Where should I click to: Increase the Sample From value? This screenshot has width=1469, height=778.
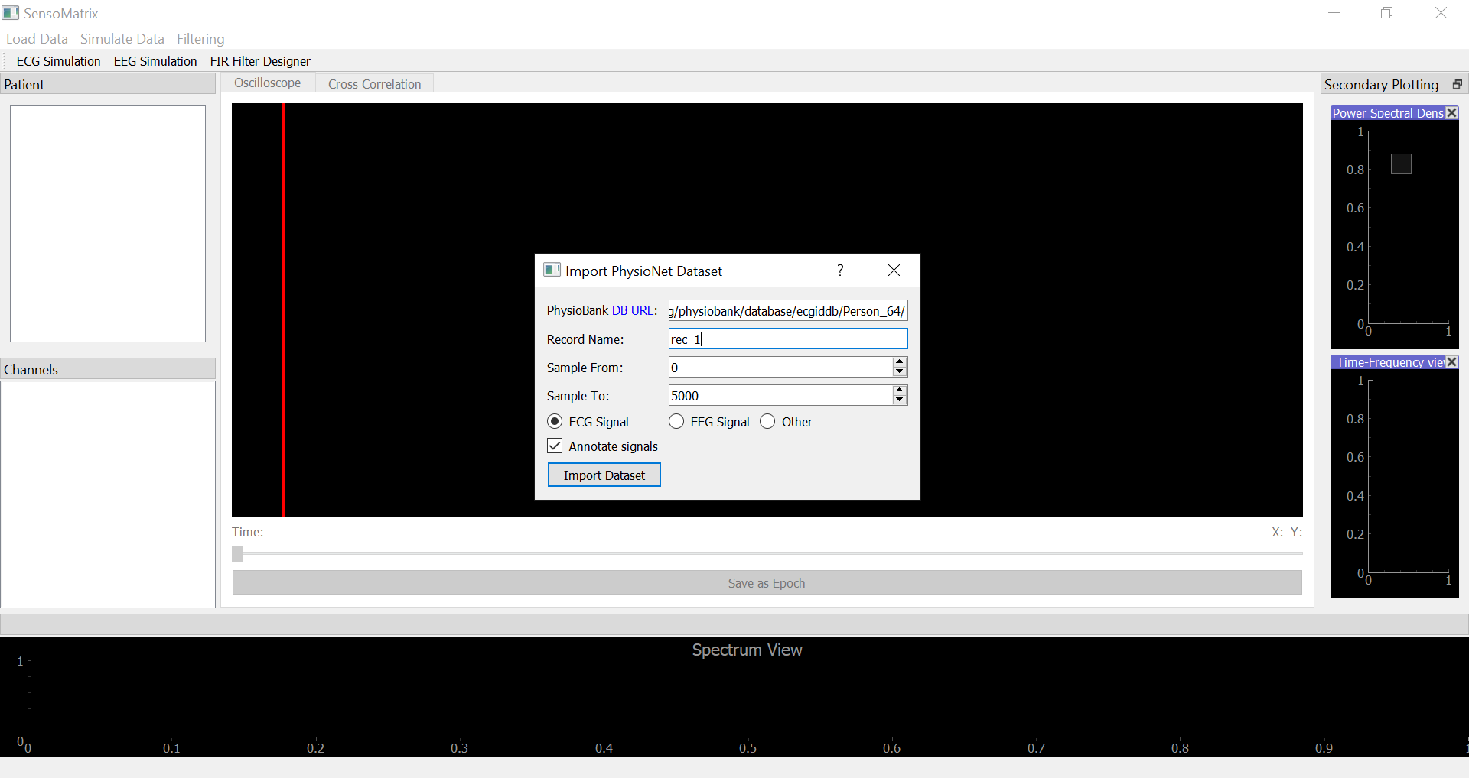tap(900, 362)
